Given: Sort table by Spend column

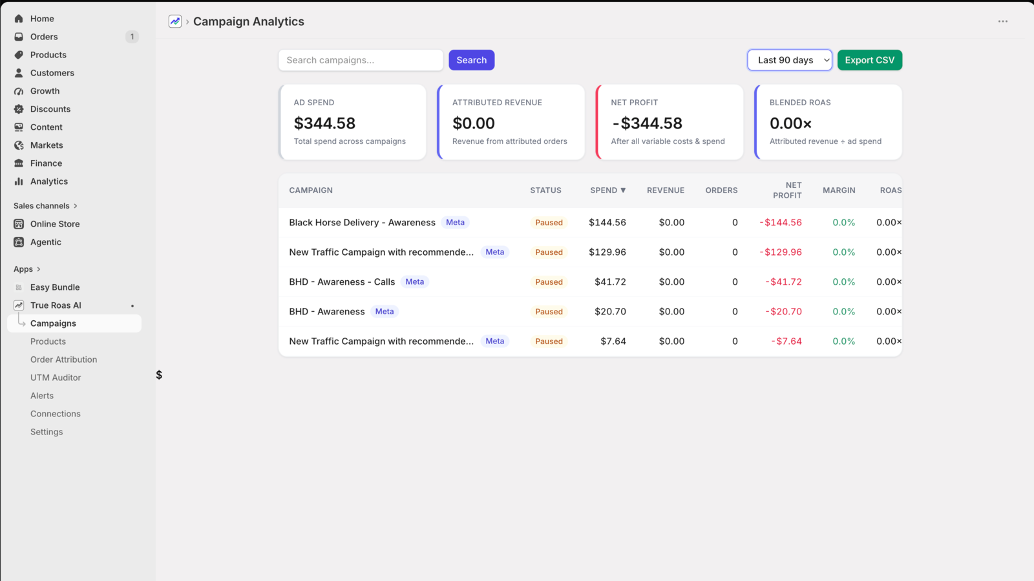Looking at the screenshot, I should 608,190.
